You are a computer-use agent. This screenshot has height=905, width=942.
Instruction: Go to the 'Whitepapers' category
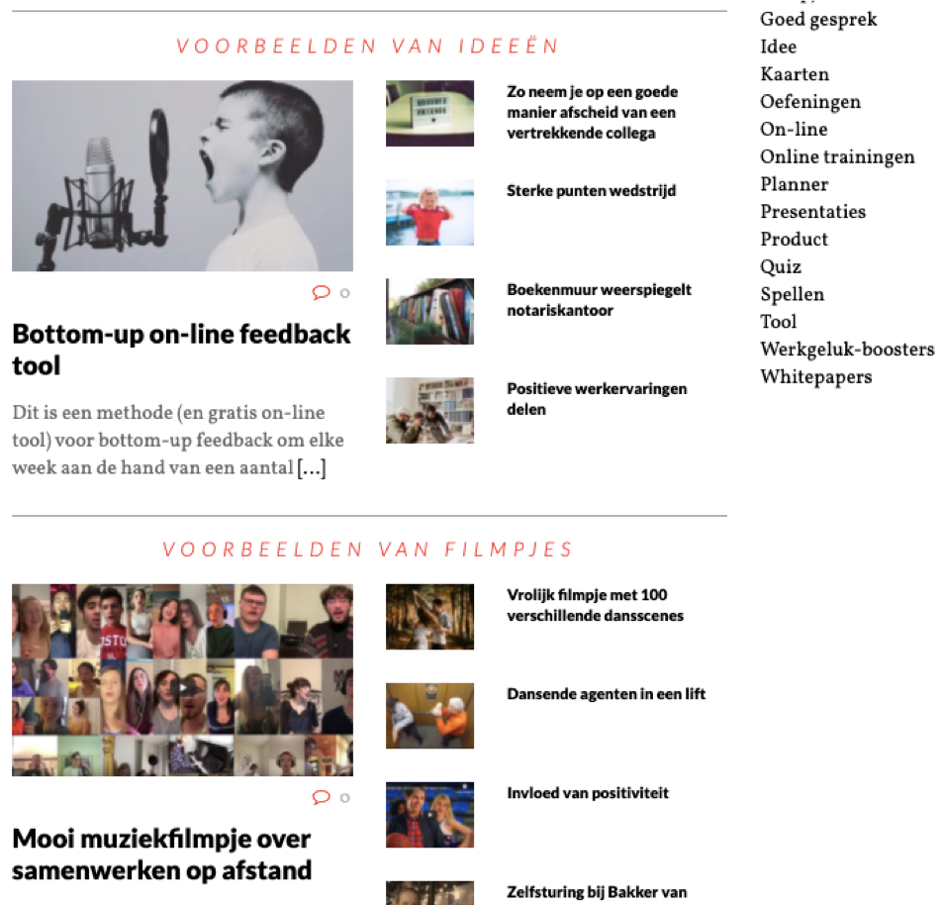point(815,377)
